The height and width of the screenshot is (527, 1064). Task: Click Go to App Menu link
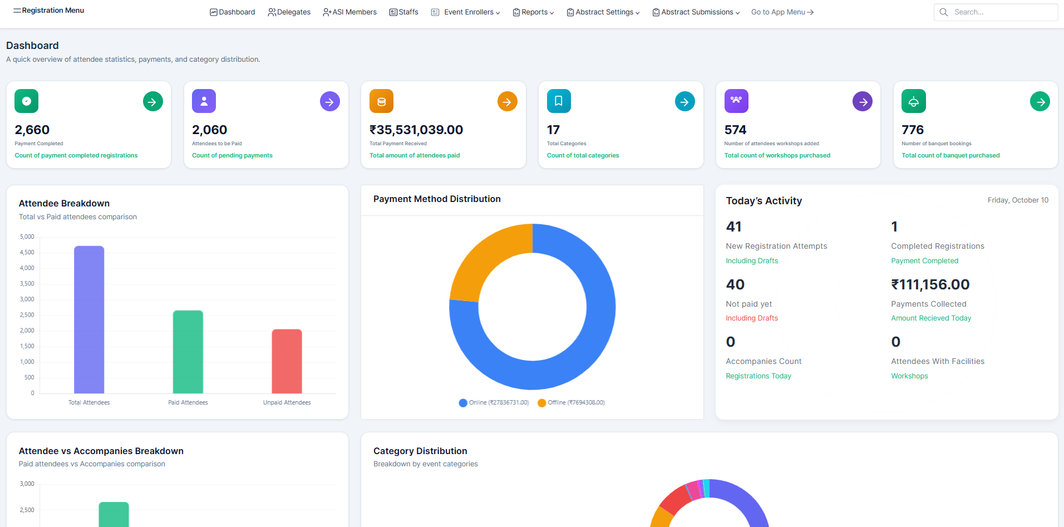(782, 12)
